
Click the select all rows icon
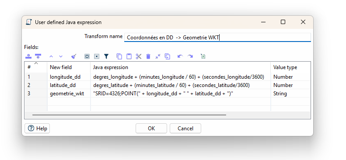[87, 56]
